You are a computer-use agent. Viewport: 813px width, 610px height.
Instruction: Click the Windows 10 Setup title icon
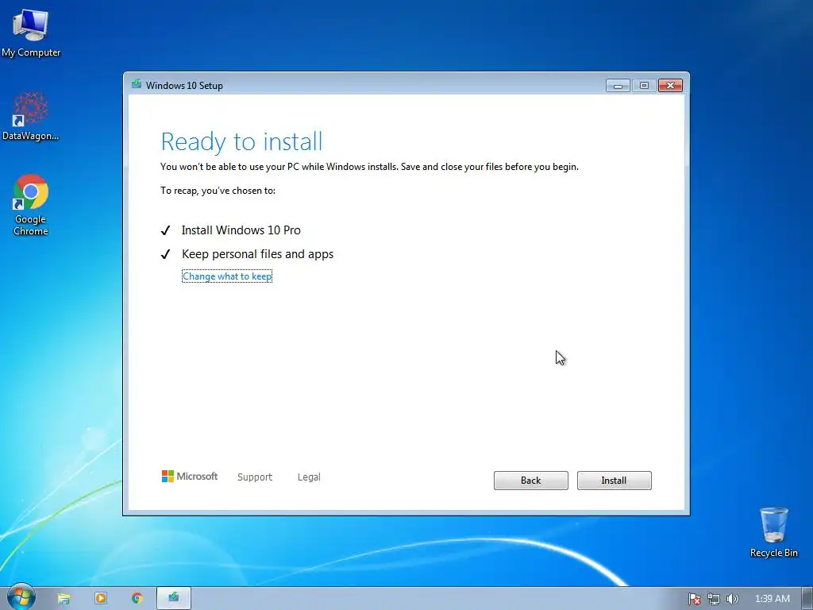click(137, 84)
